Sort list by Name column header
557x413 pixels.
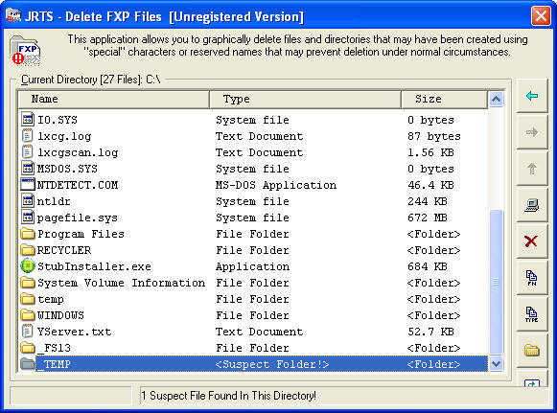tap(114, 100)
